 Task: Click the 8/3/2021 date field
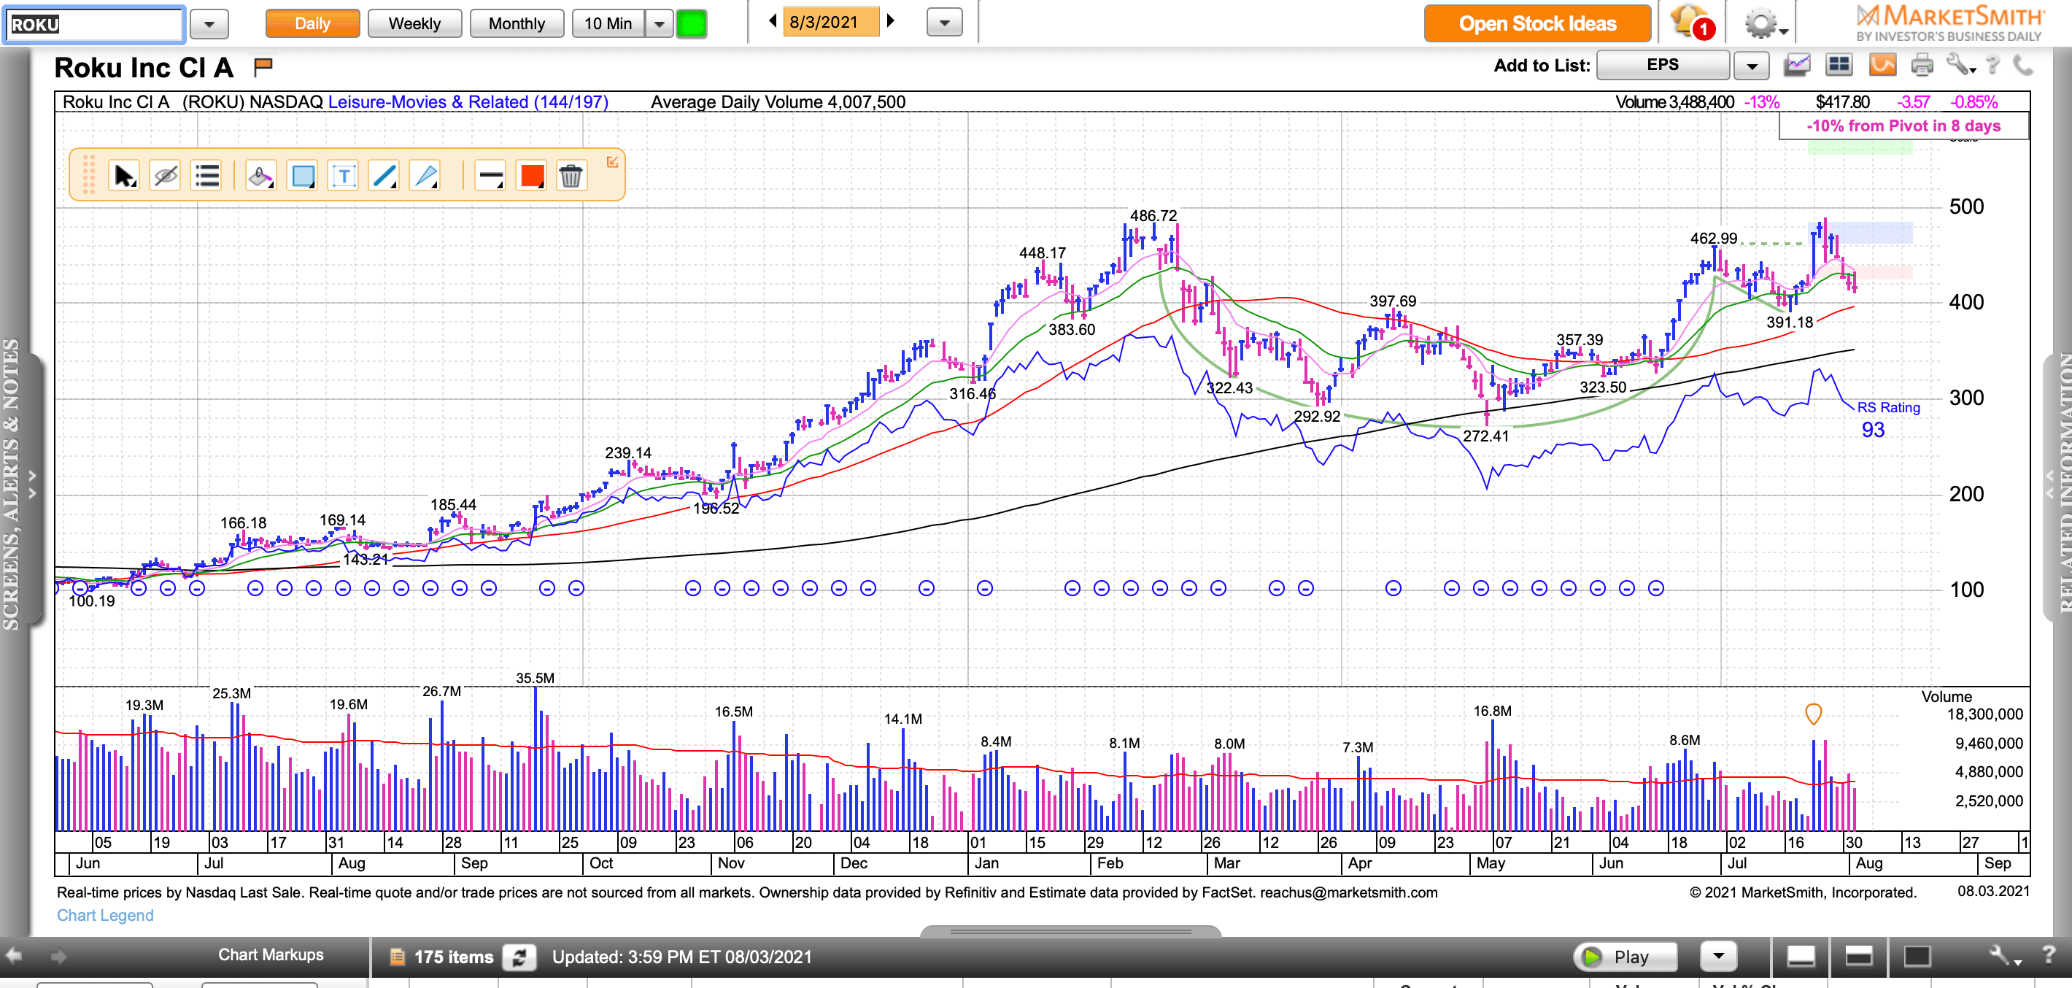click(x=830, y=22)
